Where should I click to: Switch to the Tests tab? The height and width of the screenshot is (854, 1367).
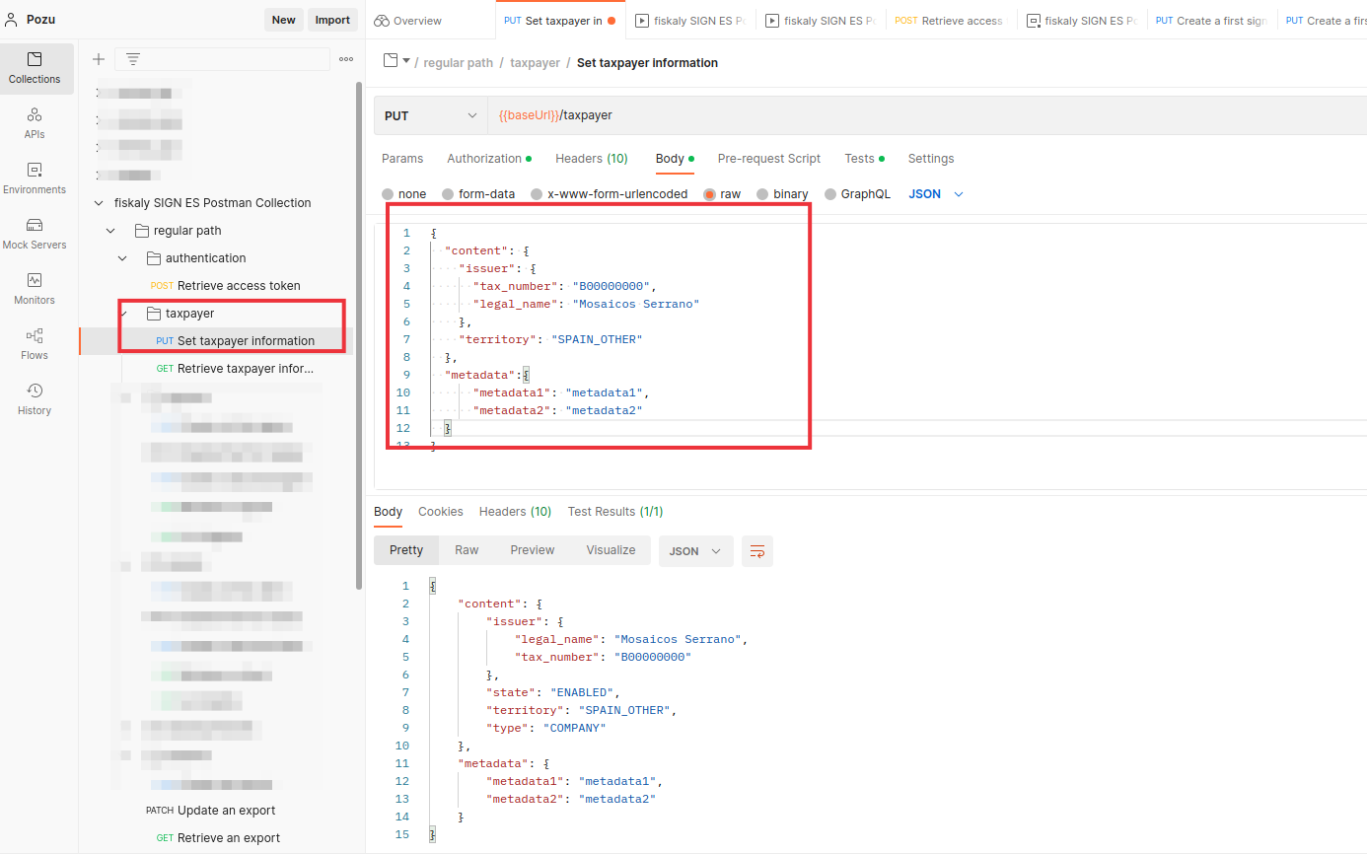tap(864, 159)
